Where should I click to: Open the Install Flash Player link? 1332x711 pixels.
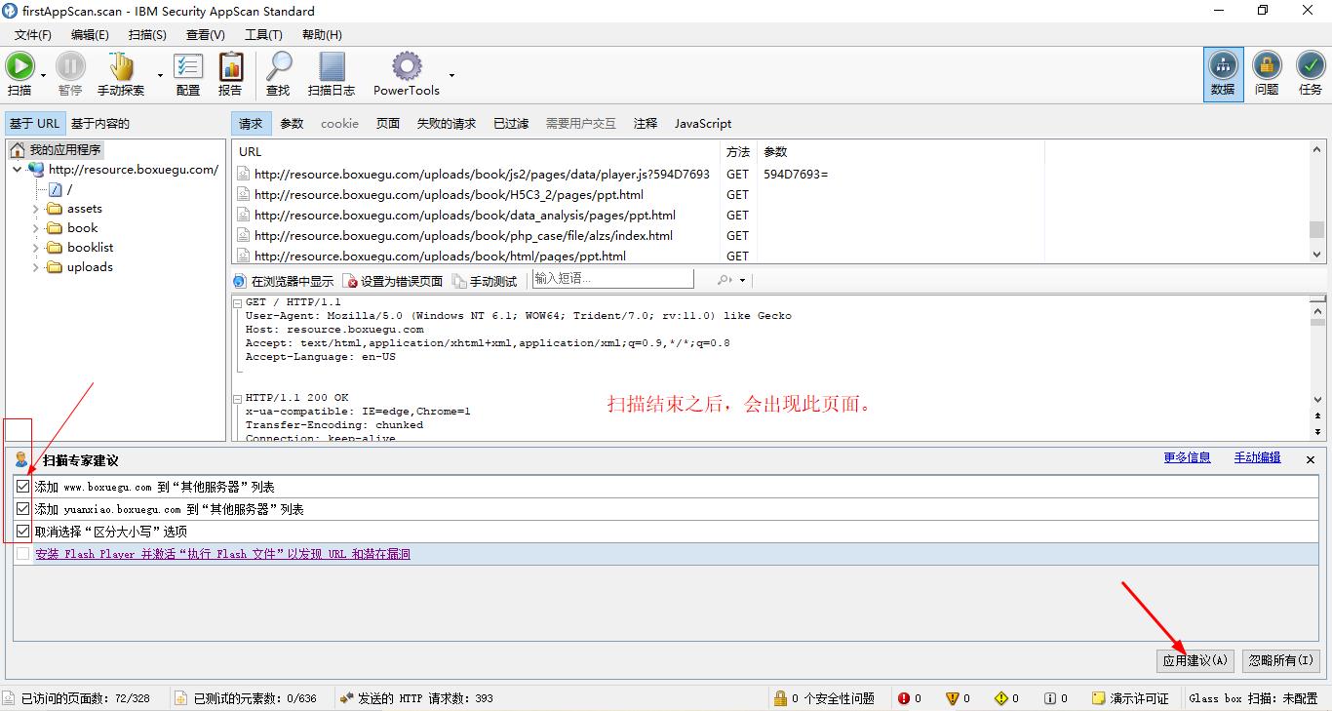222,554
